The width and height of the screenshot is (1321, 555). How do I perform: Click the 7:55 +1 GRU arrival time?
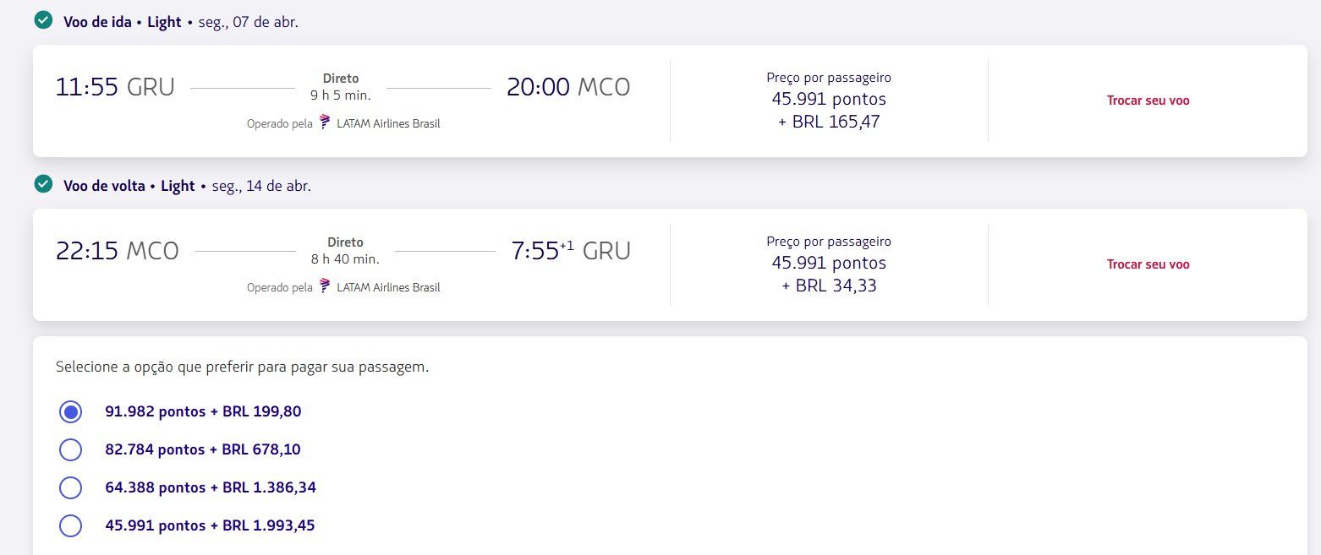coord(571,251)
